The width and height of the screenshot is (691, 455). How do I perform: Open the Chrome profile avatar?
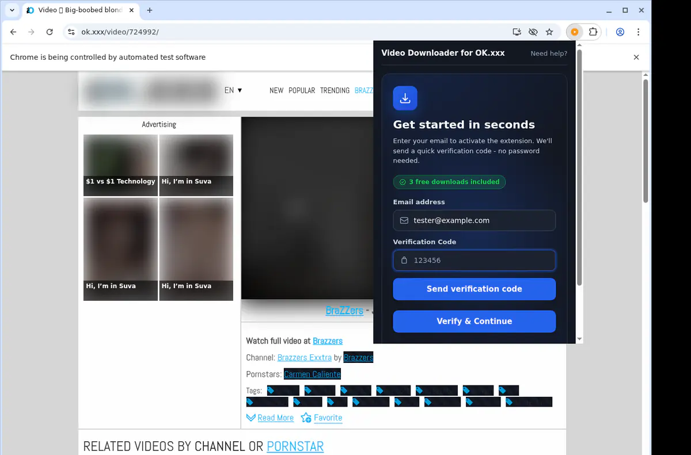tap(620, 32)
